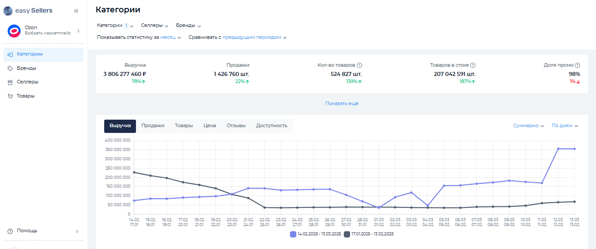
Task: Change statistics period from месяц
Action: click(170, 38)
